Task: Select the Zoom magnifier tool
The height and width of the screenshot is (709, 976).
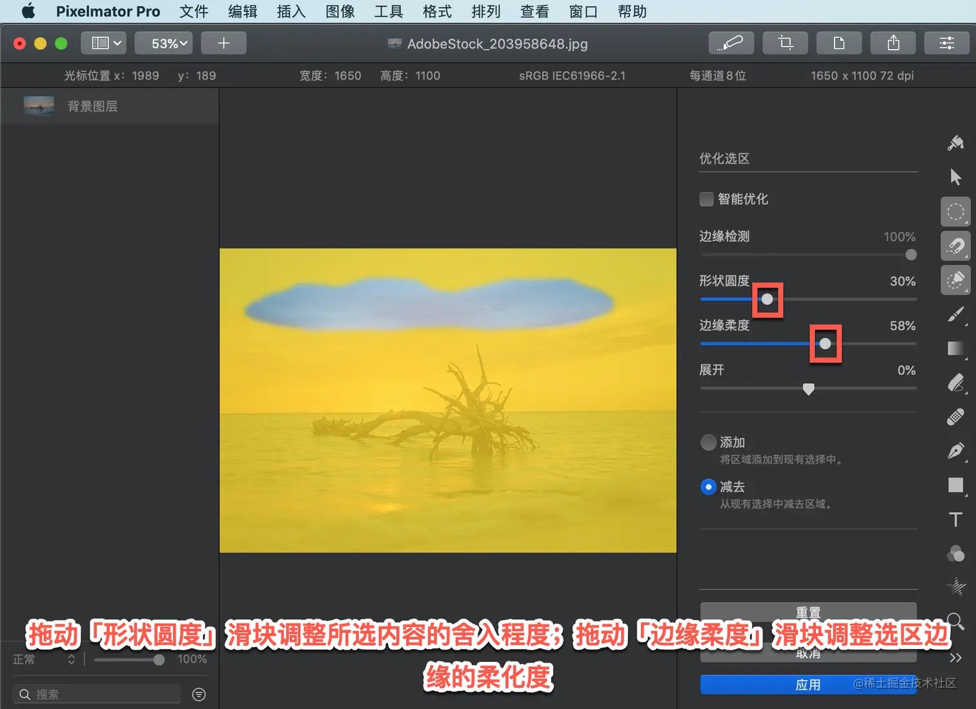Action: (x=955, y=621)
